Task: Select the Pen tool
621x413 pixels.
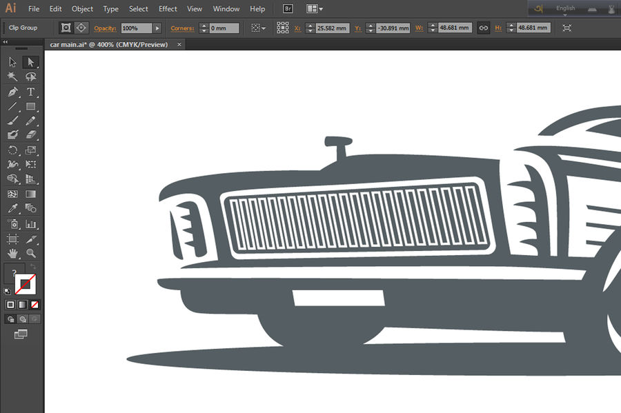Action: (12, 92)
